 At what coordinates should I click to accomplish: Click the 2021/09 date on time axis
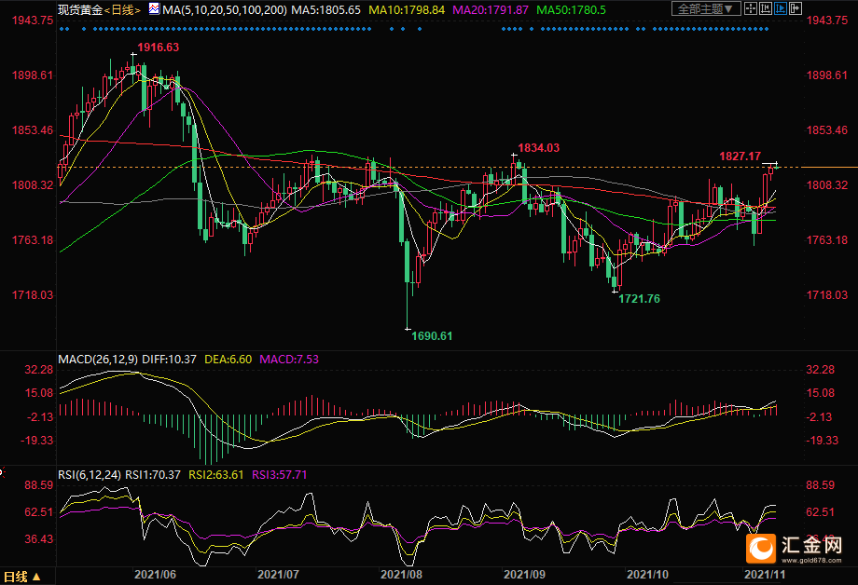524,575
